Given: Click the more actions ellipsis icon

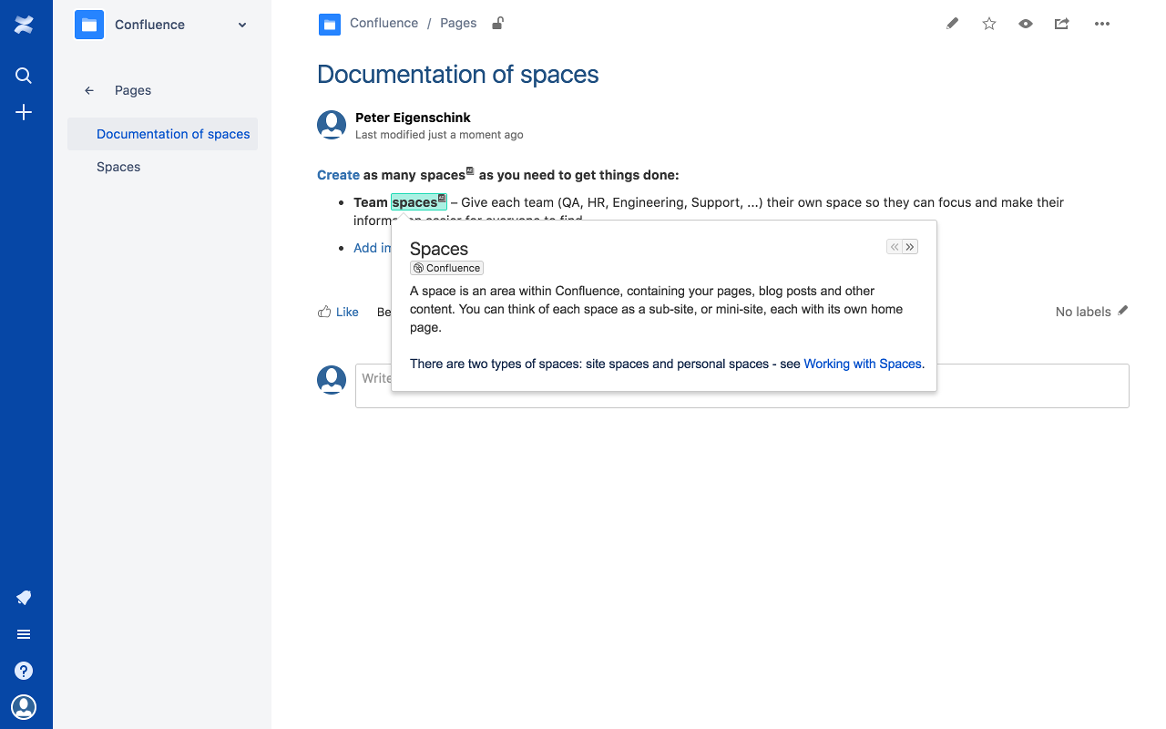Looking at the screenshot, I should click(x=1102, y=24).
